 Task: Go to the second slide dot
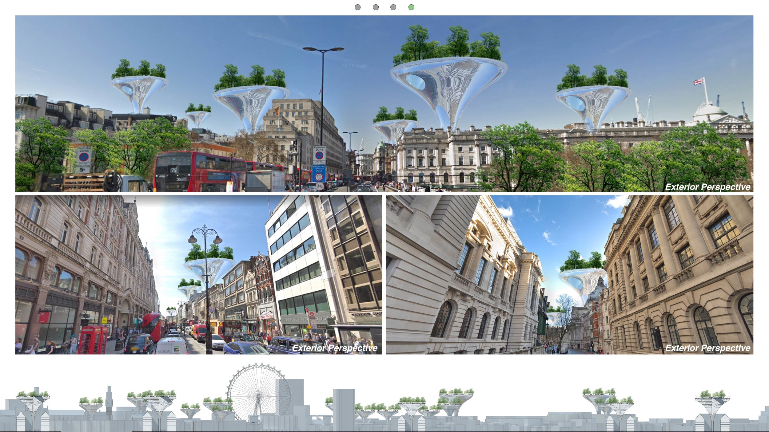376,7
